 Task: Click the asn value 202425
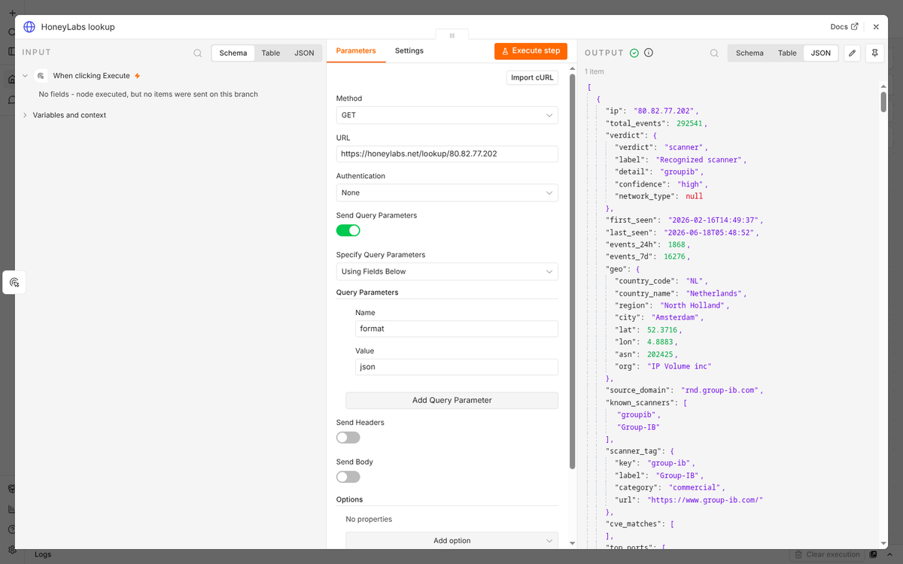point(661,354)
